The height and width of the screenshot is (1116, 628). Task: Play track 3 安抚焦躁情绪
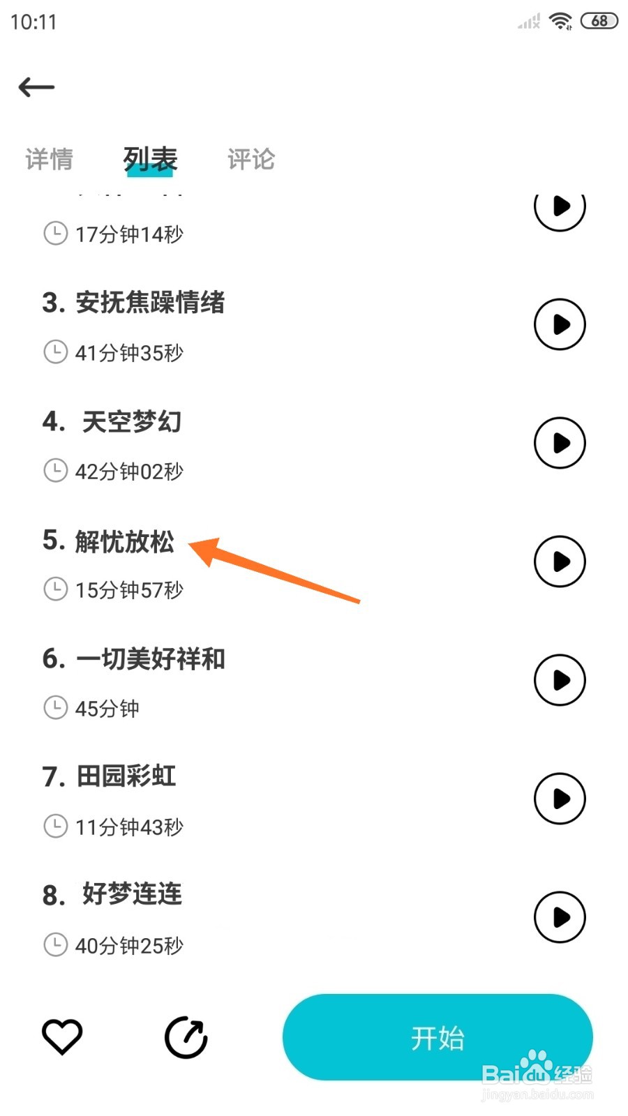(560, 324)
